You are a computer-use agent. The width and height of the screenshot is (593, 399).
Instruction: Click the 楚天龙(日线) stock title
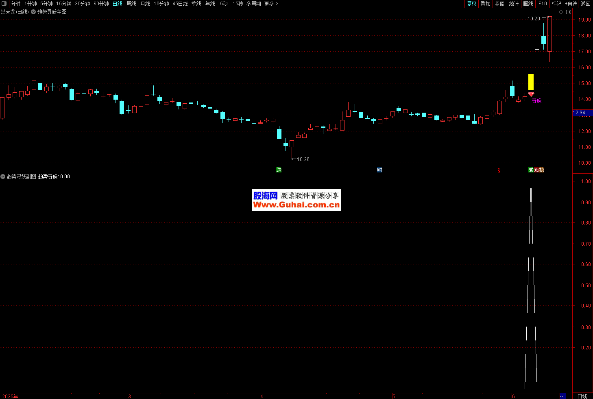pyautogui.click(x=15, y=12)
